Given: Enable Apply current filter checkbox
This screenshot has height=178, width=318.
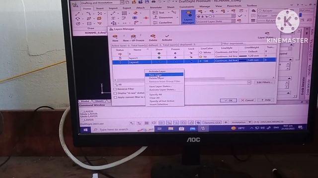Looking at the screenshot, I should [115, 97].
